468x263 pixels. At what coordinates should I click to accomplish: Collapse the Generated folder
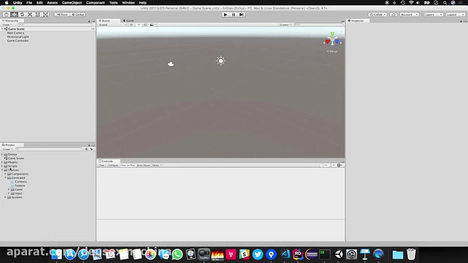point(5,178)
